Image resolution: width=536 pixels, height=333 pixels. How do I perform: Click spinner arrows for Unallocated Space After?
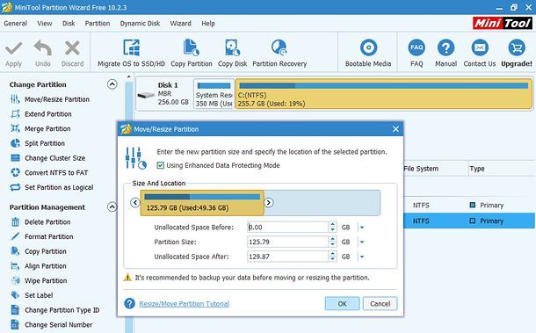point(332,257)
